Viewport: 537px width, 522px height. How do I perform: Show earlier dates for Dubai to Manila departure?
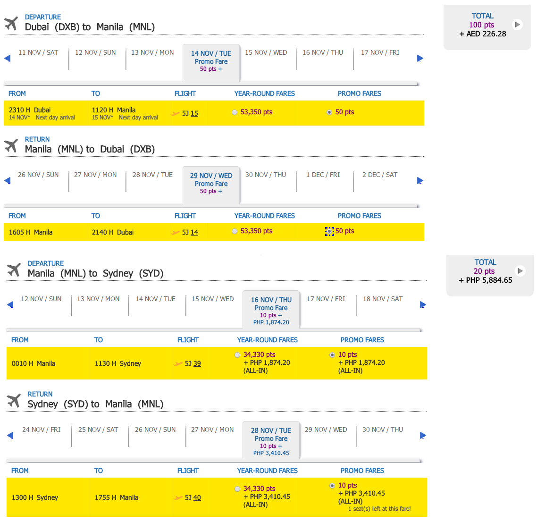(7, 59)
